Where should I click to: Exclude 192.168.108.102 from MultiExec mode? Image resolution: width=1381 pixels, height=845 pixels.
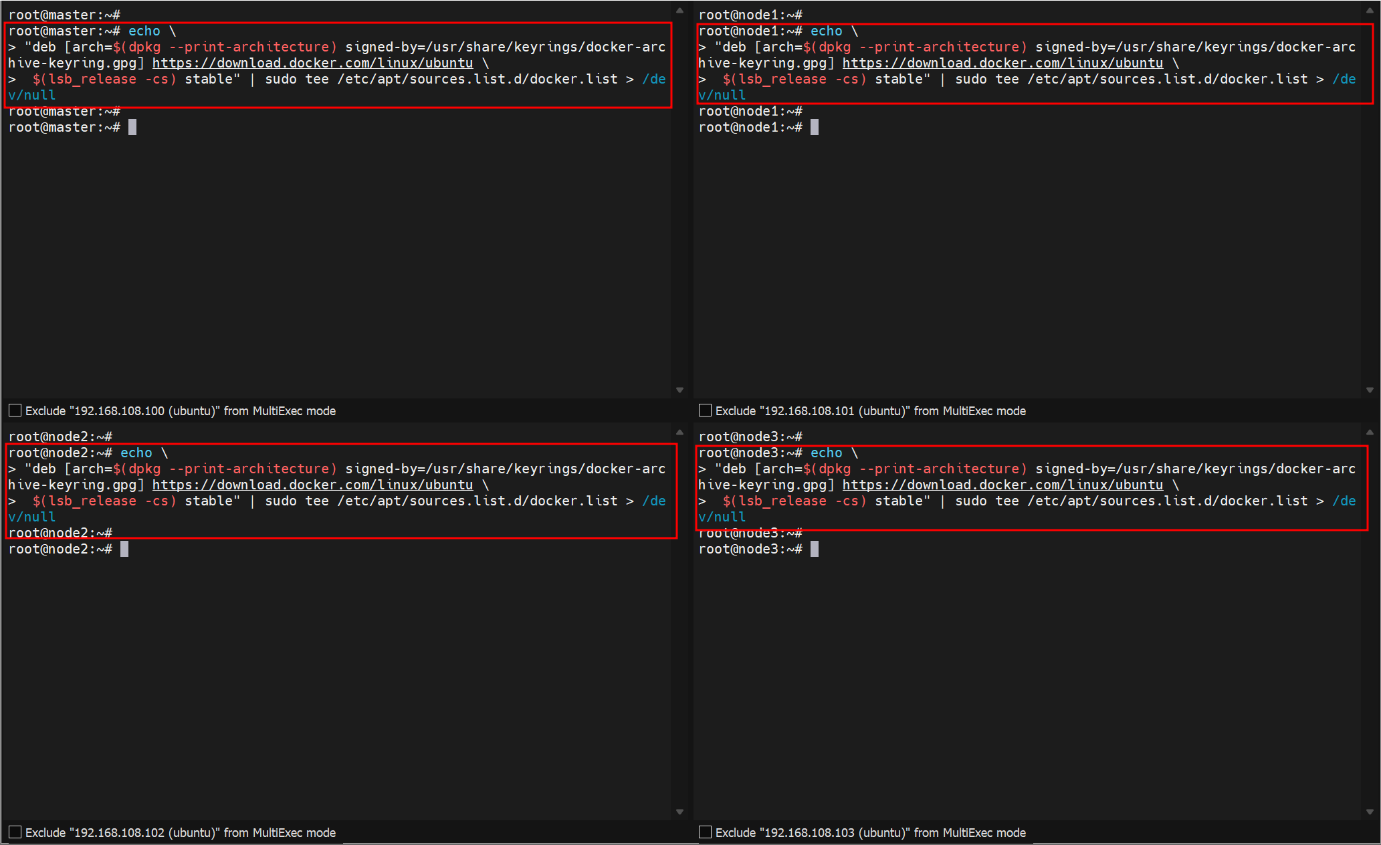(15, 832)
